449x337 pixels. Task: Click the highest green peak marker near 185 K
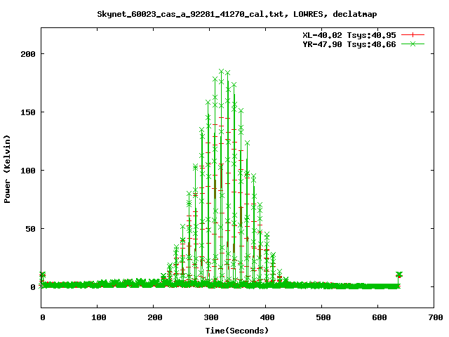222,72
